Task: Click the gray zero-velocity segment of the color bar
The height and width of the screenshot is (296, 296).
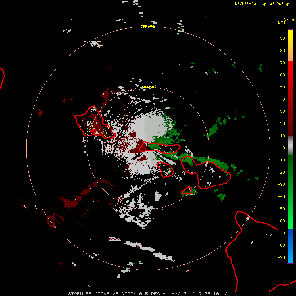Action: [x=290, y=146]
